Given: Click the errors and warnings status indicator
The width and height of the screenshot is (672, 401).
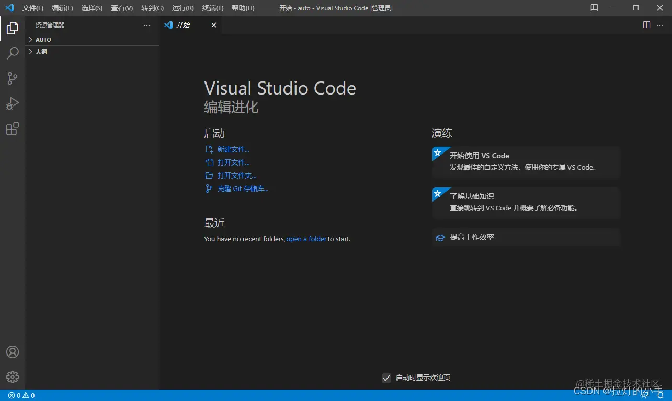Looking at the screenshot, I should tap(21, 395).
